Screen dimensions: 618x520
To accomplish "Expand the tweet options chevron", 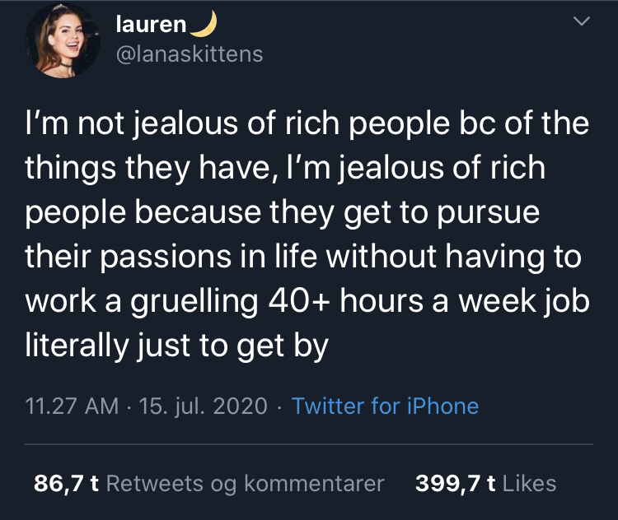I will pos(582,21).
